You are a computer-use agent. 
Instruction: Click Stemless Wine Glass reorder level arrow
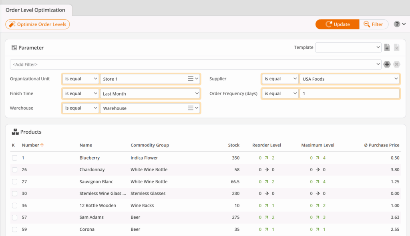point(266,193)
